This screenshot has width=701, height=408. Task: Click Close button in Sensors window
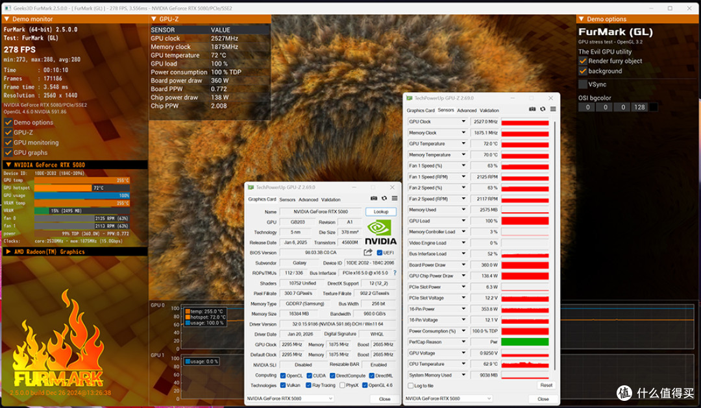tap(543, 399)
